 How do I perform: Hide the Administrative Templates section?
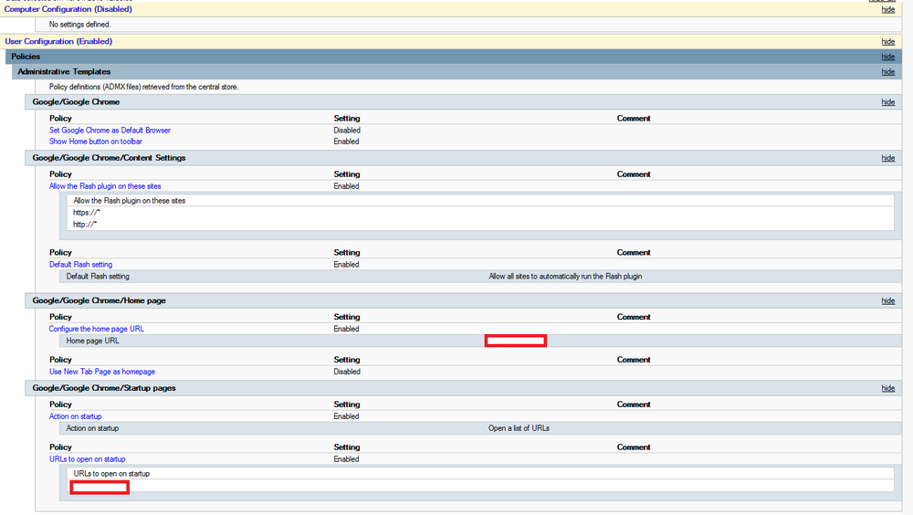click(888, 71)
